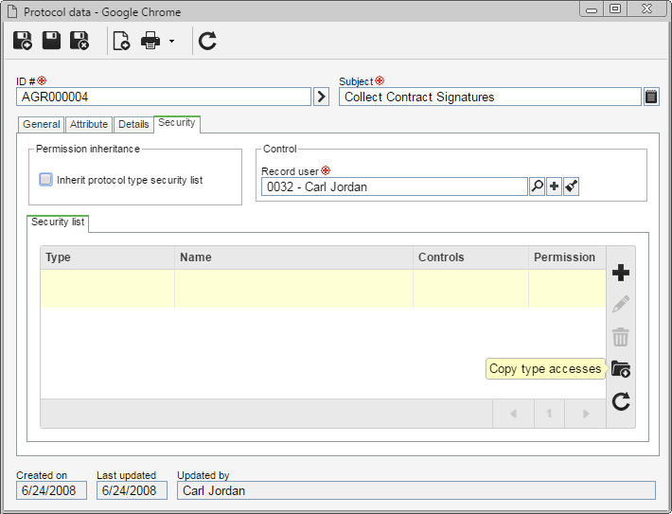This screenshot has width=672, height=514.
Task: Click the Record user field
Action: pyautogui.click(x=395, y=186)
